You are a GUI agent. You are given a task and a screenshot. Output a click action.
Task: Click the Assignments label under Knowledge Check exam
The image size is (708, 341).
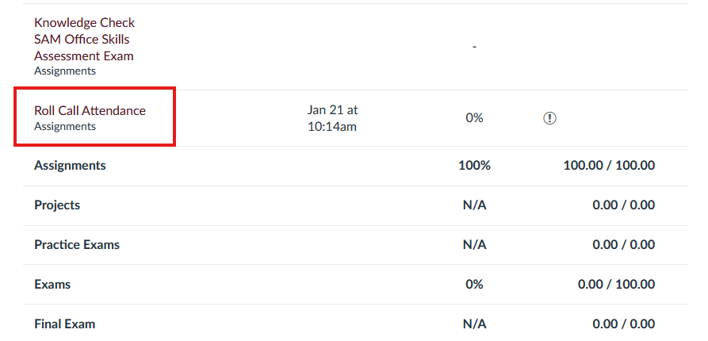click(x=65, y=71)
